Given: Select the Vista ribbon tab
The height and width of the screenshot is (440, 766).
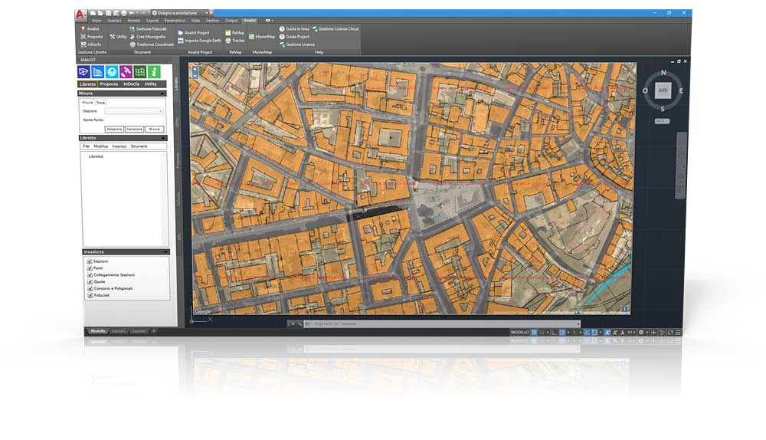Looking at the screenshot, I should click(195, 21).
